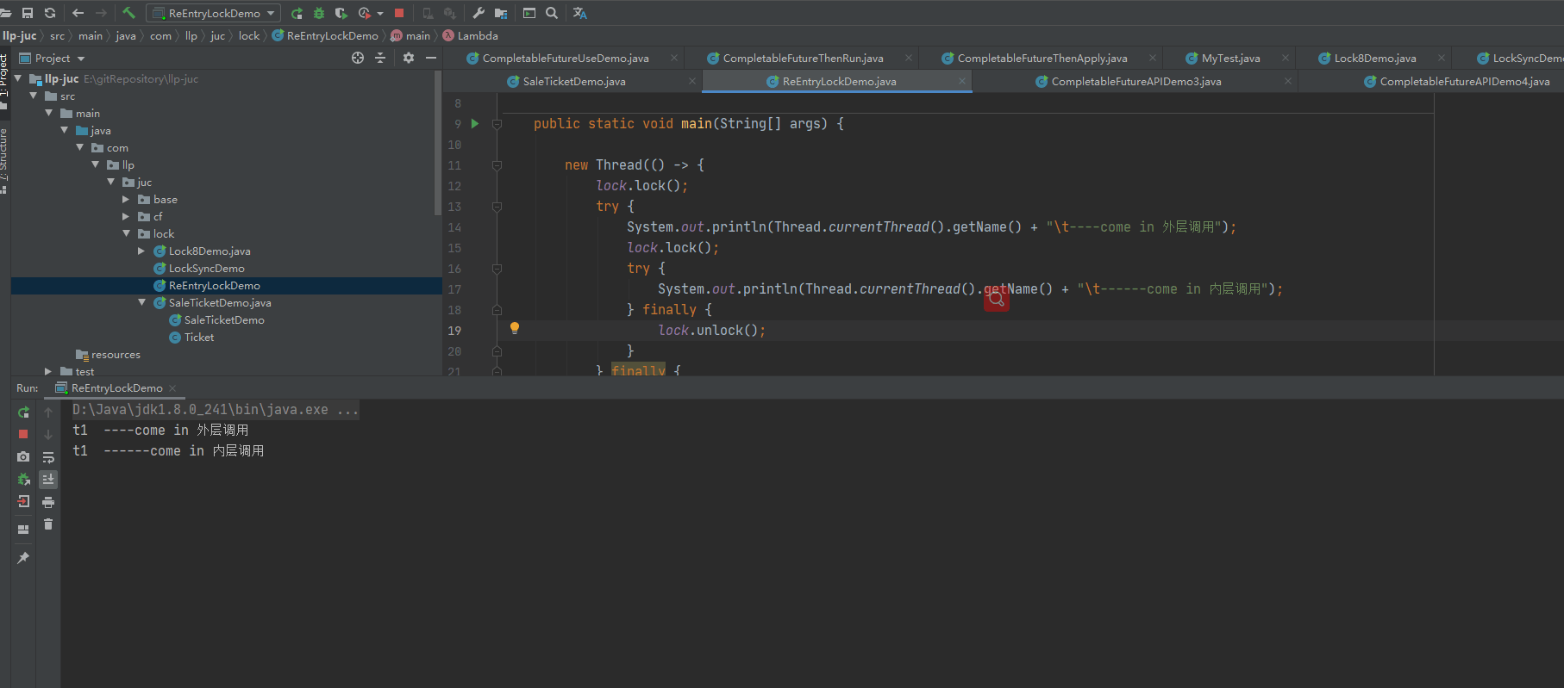This screenshot has width=1564, height=688.
Task: Click the yellow lightbulb intention icon
Action: 515,328
